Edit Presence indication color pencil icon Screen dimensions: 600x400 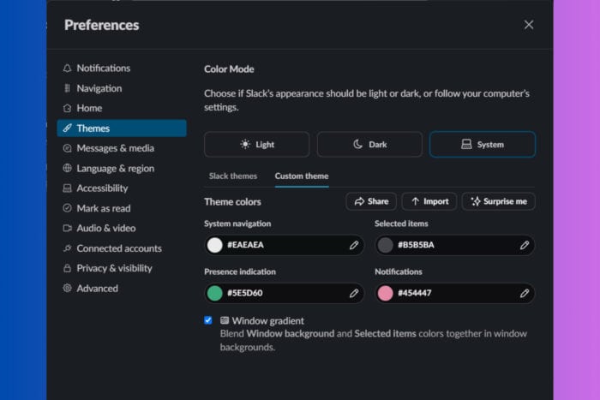coord(354,293)
